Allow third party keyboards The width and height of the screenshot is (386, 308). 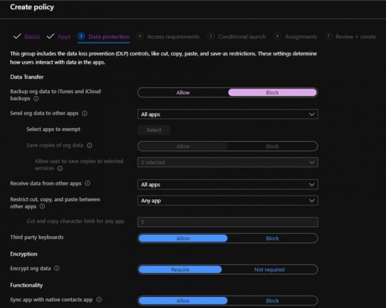tap(183, 238)
